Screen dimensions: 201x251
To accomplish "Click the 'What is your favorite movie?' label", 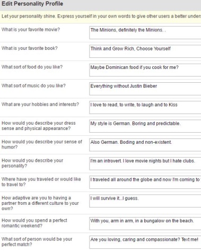I will coord(31,30).
